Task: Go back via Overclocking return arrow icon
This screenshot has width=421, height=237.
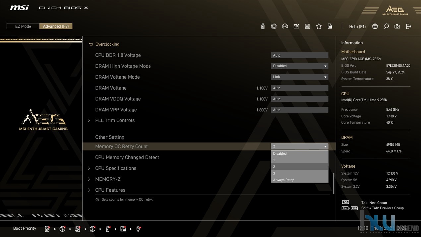Action: pos(90,44)
